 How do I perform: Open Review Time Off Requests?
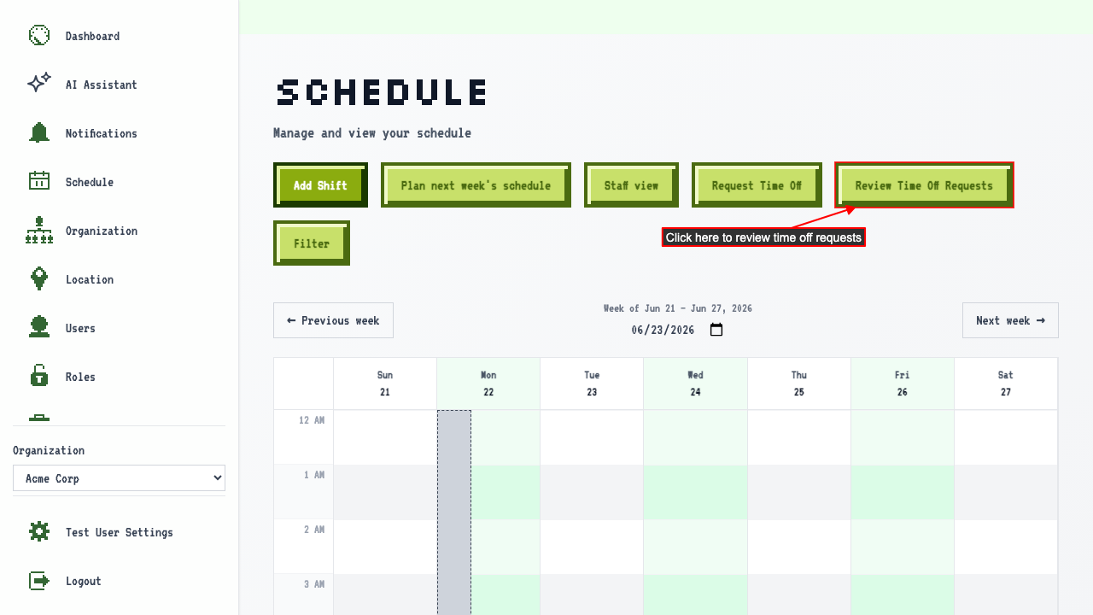[924, 185]
